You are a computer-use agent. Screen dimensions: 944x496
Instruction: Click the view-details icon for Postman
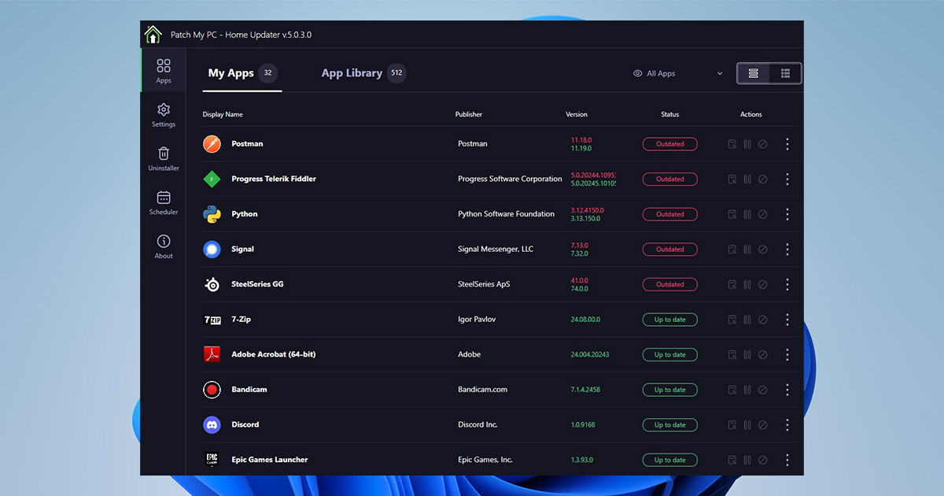[732, 144]
